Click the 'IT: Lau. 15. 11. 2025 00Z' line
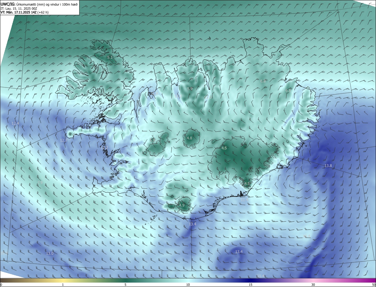 pos(19,9)
